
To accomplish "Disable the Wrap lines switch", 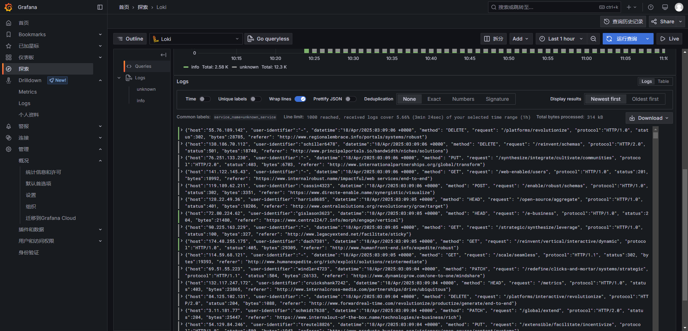I will coord(300,99).
